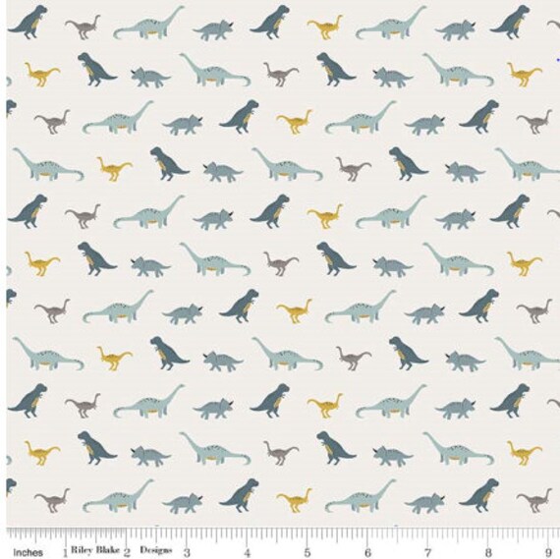Click the "Inches" label on the ruler
Image resolution: width=560 pixels, height=559 pixels.
[x=28, y=552]
